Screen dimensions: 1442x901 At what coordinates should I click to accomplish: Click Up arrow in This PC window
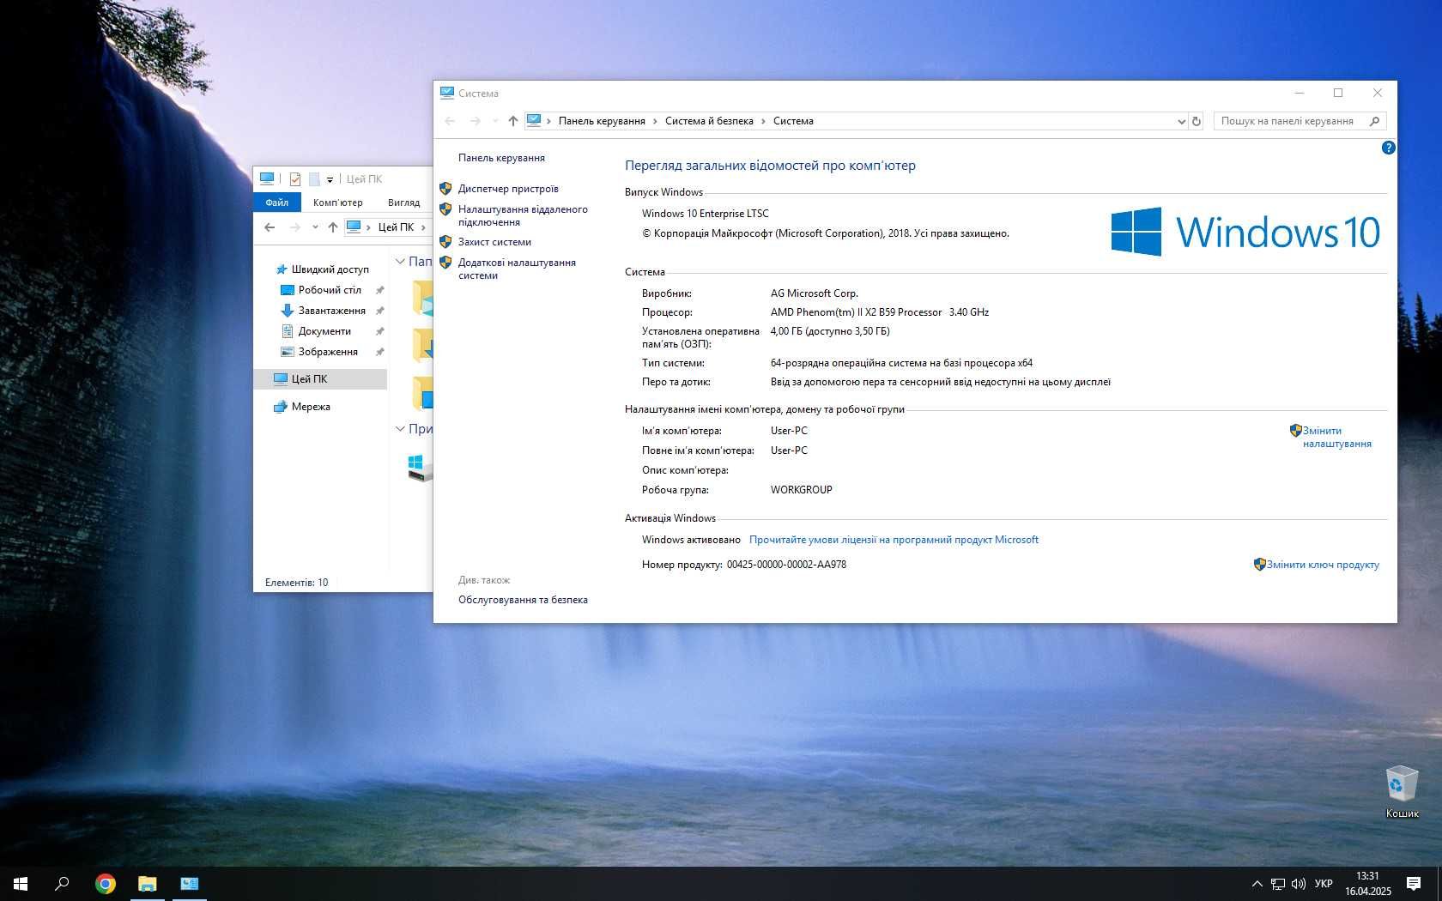tap(332, 227)
